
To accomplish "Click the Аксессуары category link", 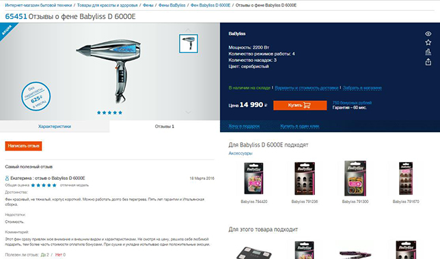I will click(240, 153).
